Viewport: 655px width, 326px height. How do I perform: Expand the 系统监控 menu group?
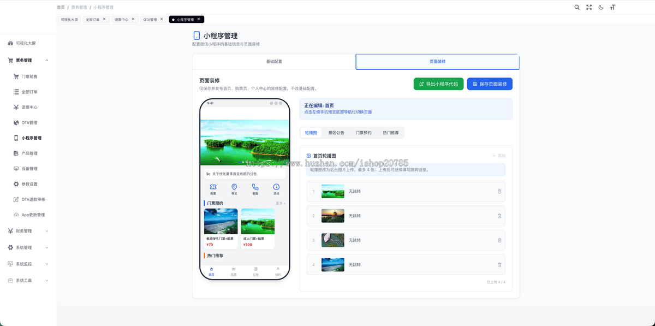click(28, 264)
